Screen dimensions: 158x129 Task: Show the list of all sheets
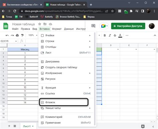[15, 126]
